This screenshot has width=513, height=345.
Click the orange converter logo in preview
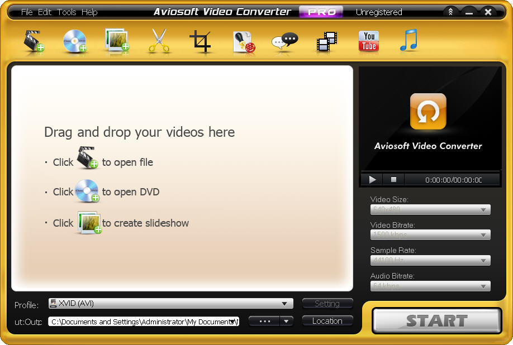point(428,112)
